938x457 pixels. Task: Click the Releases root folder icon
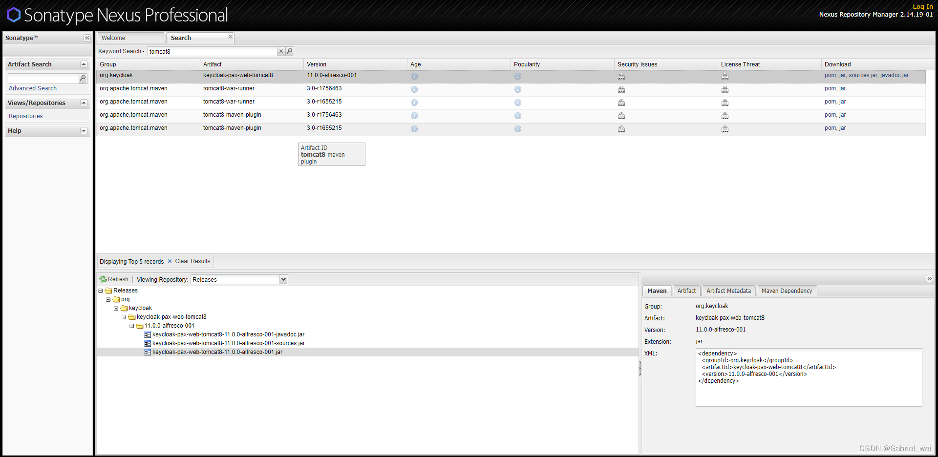[108, 291]
